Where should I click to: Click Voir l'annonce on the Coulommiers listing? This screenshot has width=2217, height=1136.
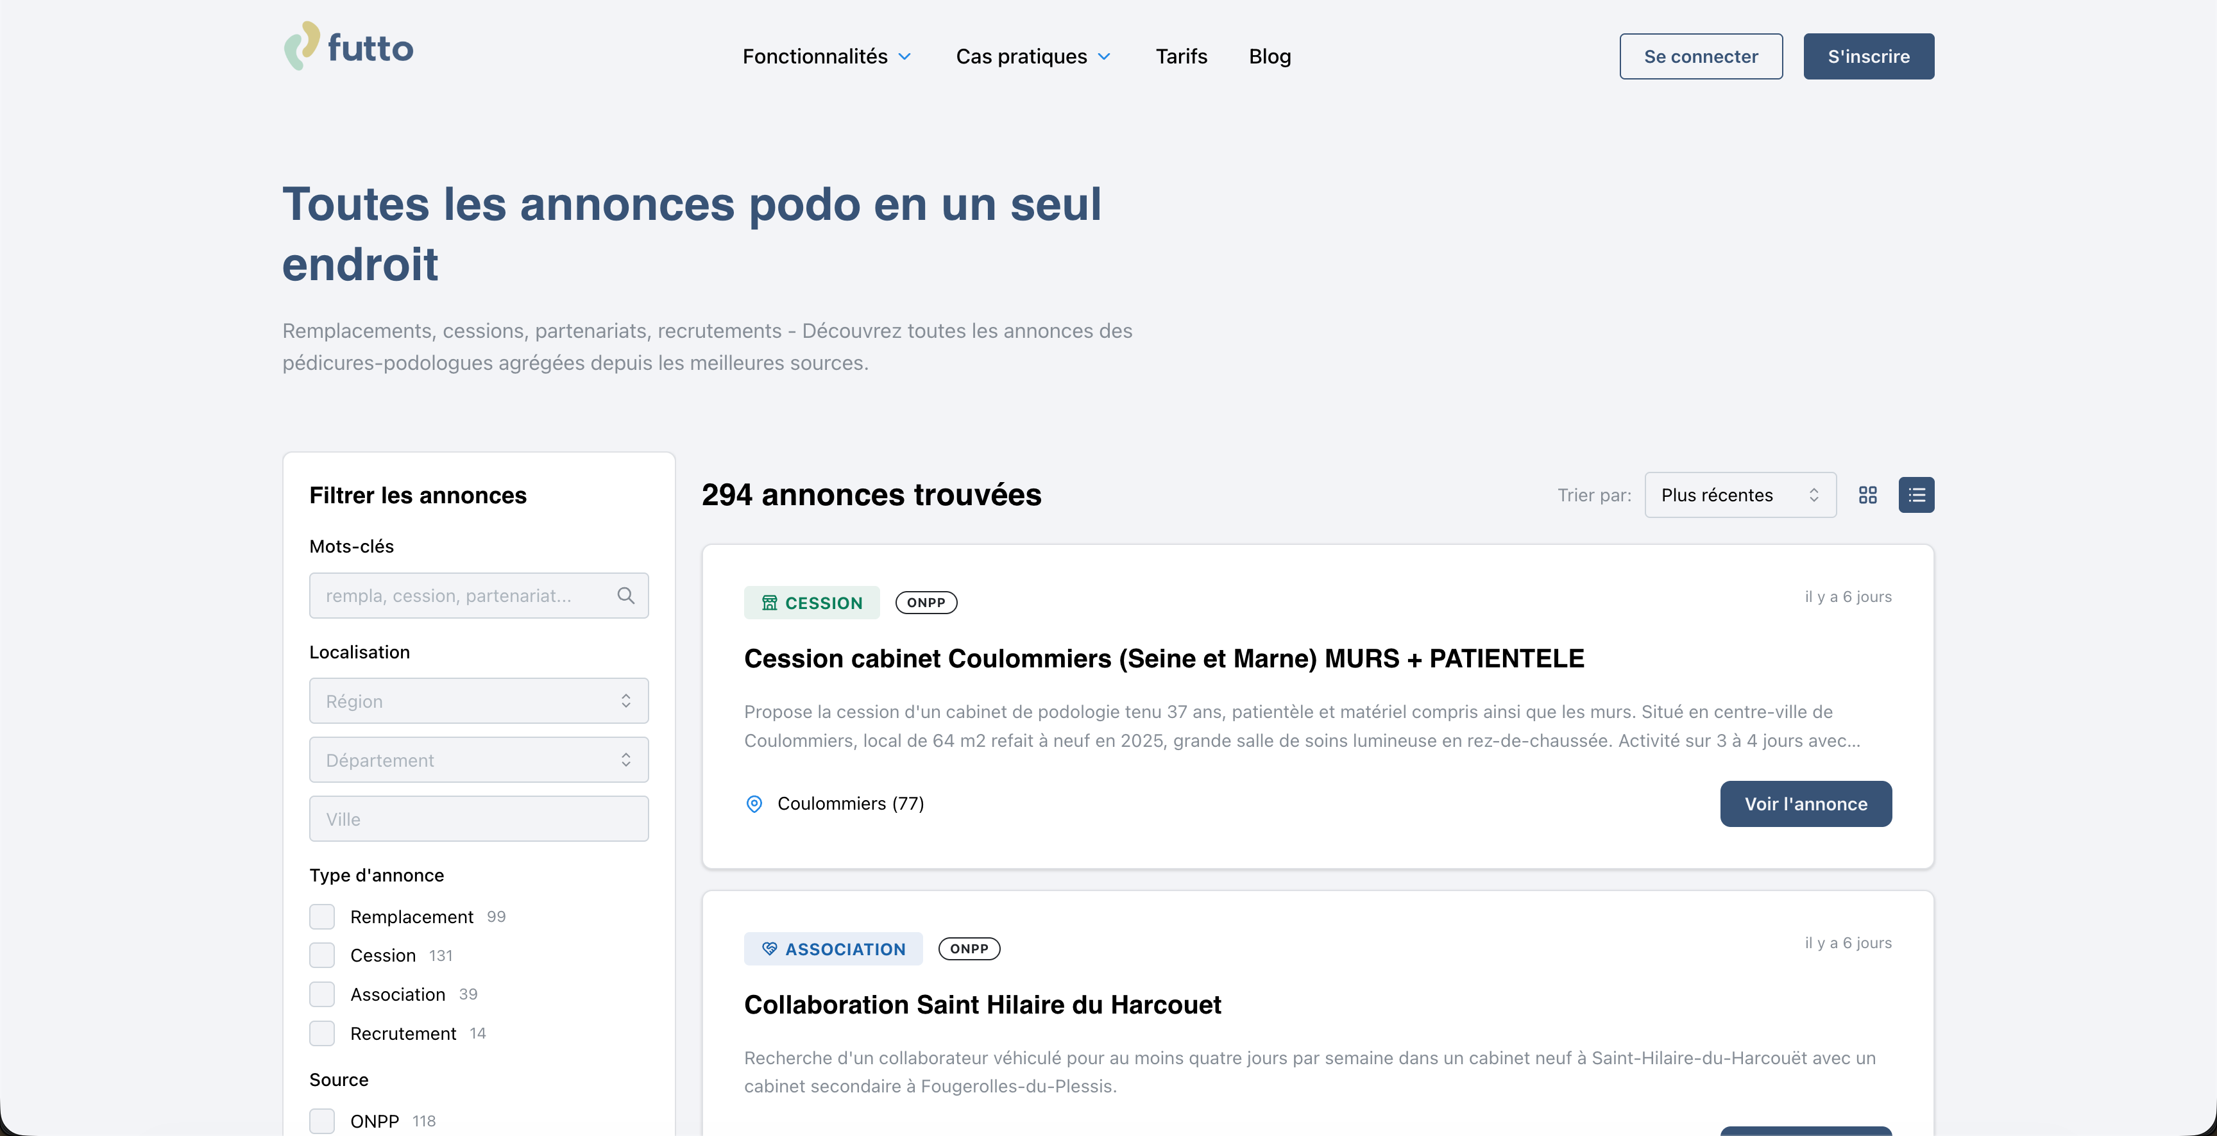1806,803
